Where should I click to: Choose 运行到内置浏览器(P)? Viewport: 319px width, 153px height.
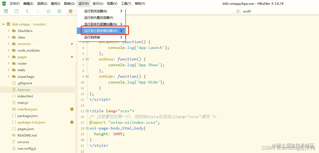101,18
